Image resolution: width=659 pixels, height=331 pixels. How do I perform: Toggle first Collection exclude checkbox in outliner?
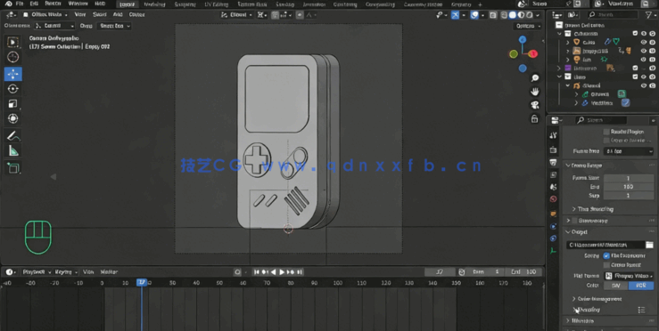pos(635,34)
